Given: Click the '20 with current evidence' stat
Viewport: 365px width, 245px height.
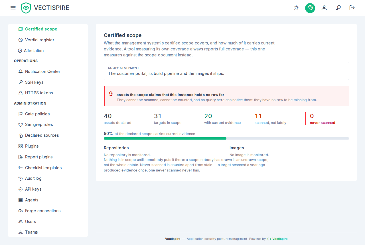Looking at the screenshot, I should click(222, 119).
